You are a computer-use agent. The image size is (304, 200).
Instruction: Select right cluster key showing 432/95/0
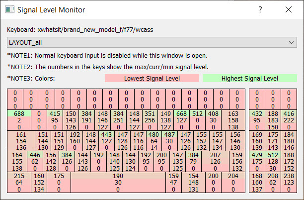coord(257,120)
